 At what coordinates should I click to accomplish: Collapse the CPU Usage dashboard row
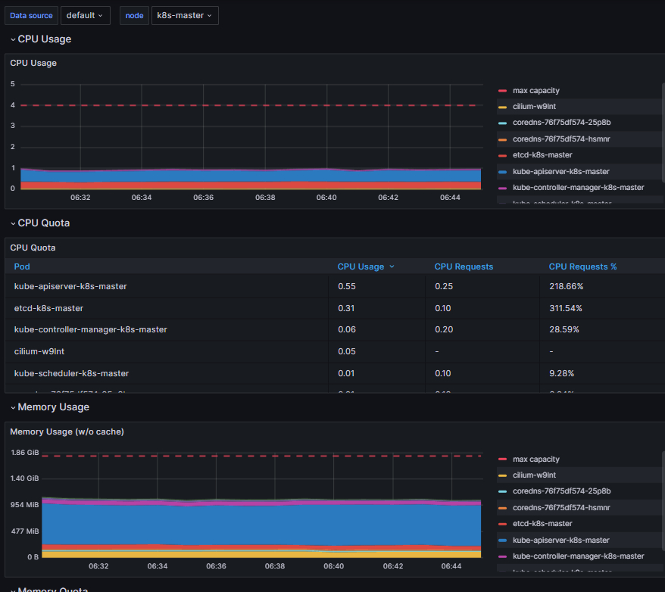click(x=39, y=39)
